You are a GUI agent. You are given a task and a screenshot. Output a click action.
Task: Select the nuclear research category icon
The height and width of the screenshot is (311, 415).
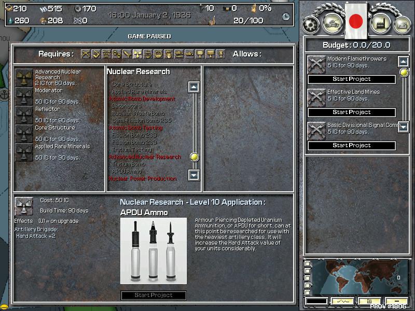coord(137,54)
